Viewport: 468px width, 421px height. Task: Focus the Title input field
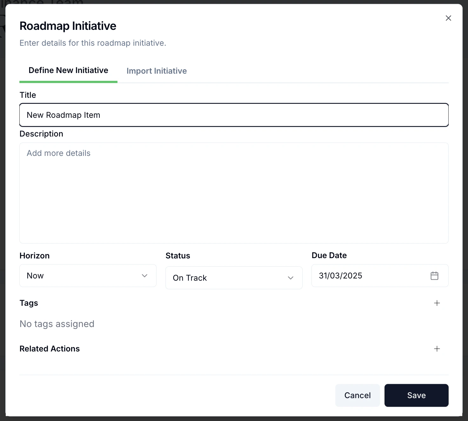tap(234, 115)
